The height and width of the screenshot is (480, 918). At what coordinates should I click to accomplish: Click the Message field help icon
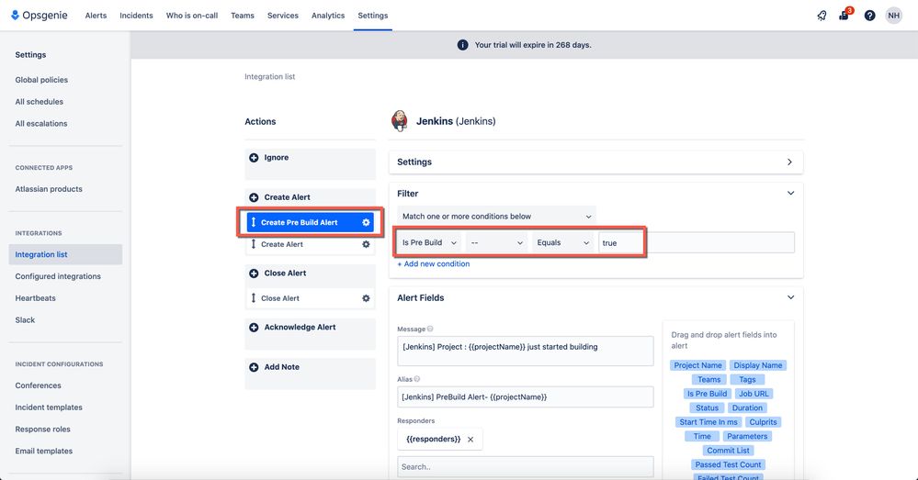(430, 329)
